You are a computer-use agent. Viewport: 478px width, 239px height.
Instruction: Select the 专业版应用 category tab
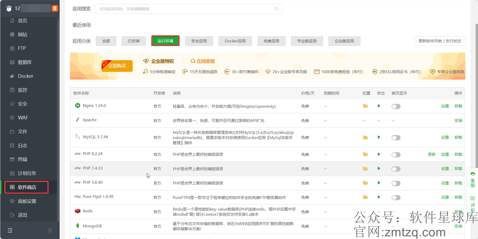point(307,41)
